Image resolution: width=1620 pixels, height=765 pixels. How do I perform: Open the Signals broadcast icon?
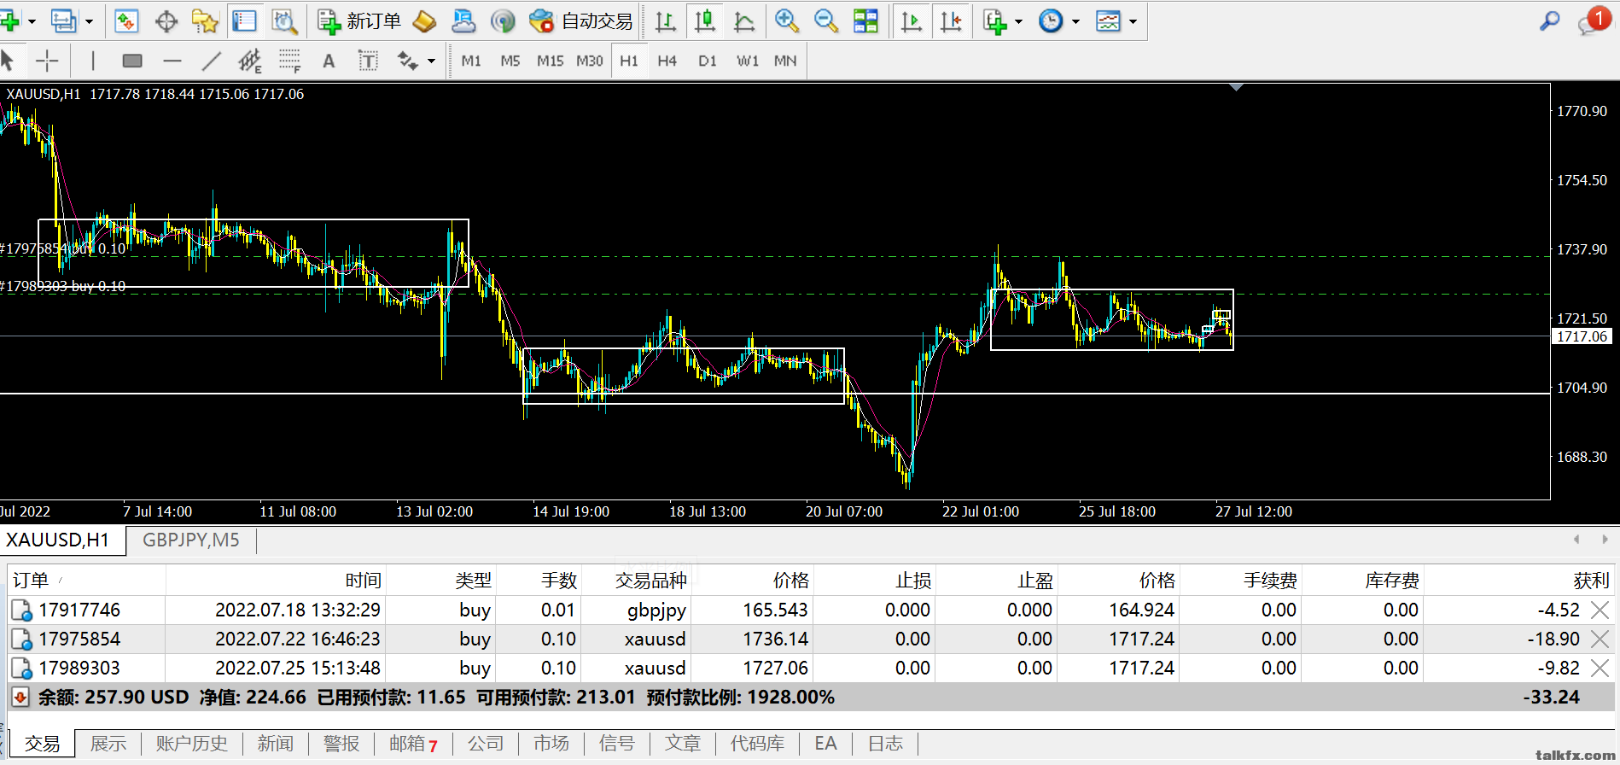tap(504, 21)
